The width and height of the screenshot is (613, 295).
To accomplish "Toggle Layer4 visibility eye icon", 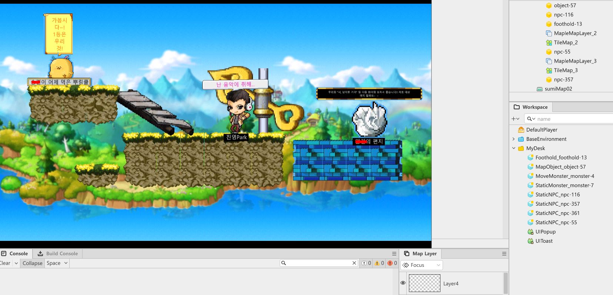I will tap(403, 283).
